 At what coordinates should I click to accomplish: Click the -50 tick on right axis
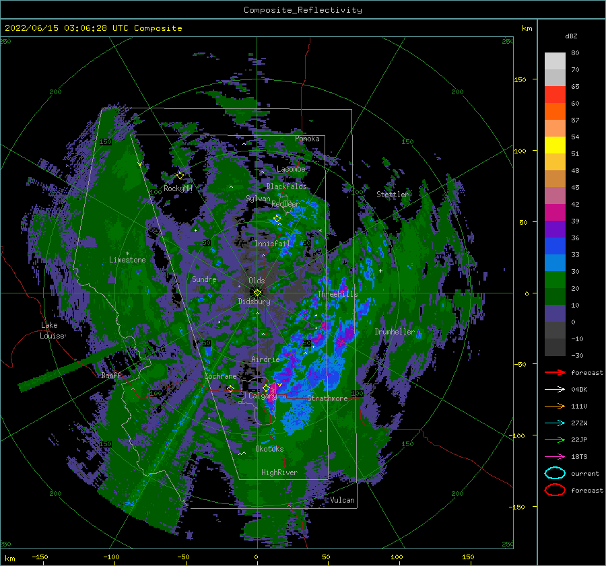pos(520,364)
